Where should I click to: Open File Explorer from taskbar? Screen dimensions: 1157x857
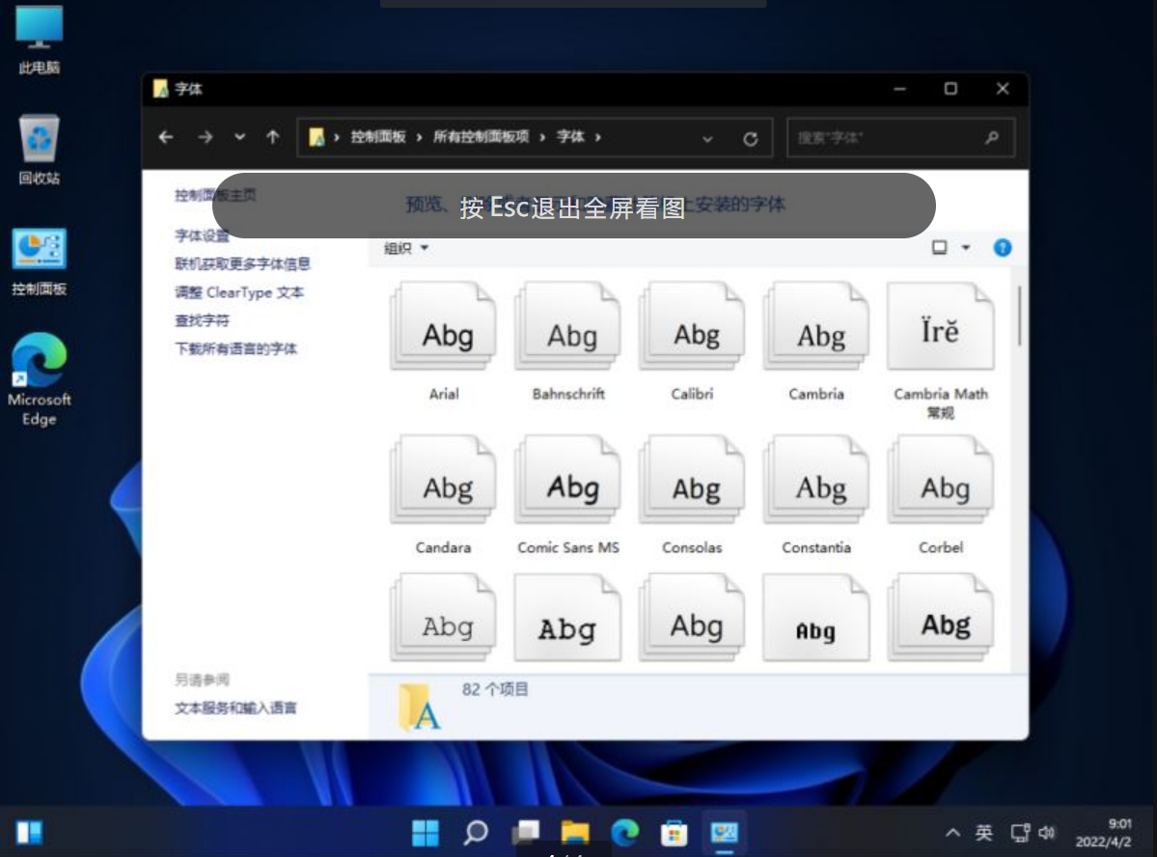pos(575,833)
